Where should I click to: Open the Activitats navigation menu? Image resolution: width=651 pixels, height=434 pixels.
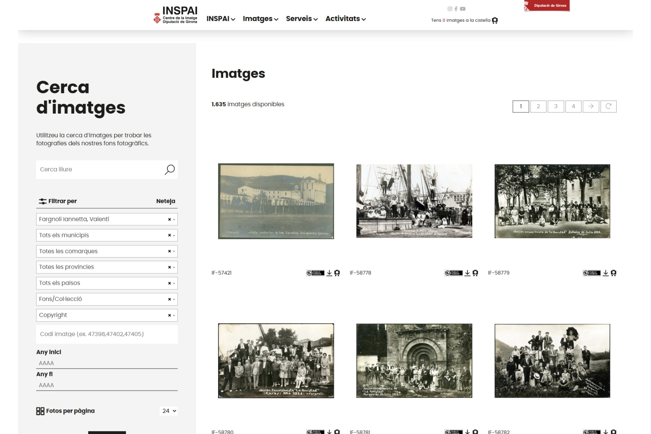pyautogui.click(x=345, y=19)
